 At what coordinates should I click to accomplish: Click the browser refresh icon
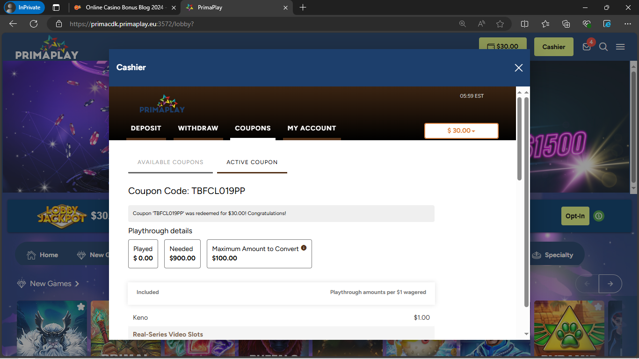34,24
